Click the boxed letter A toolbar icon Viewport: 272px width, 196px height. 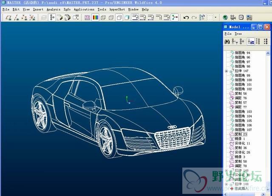click(241, 17)
